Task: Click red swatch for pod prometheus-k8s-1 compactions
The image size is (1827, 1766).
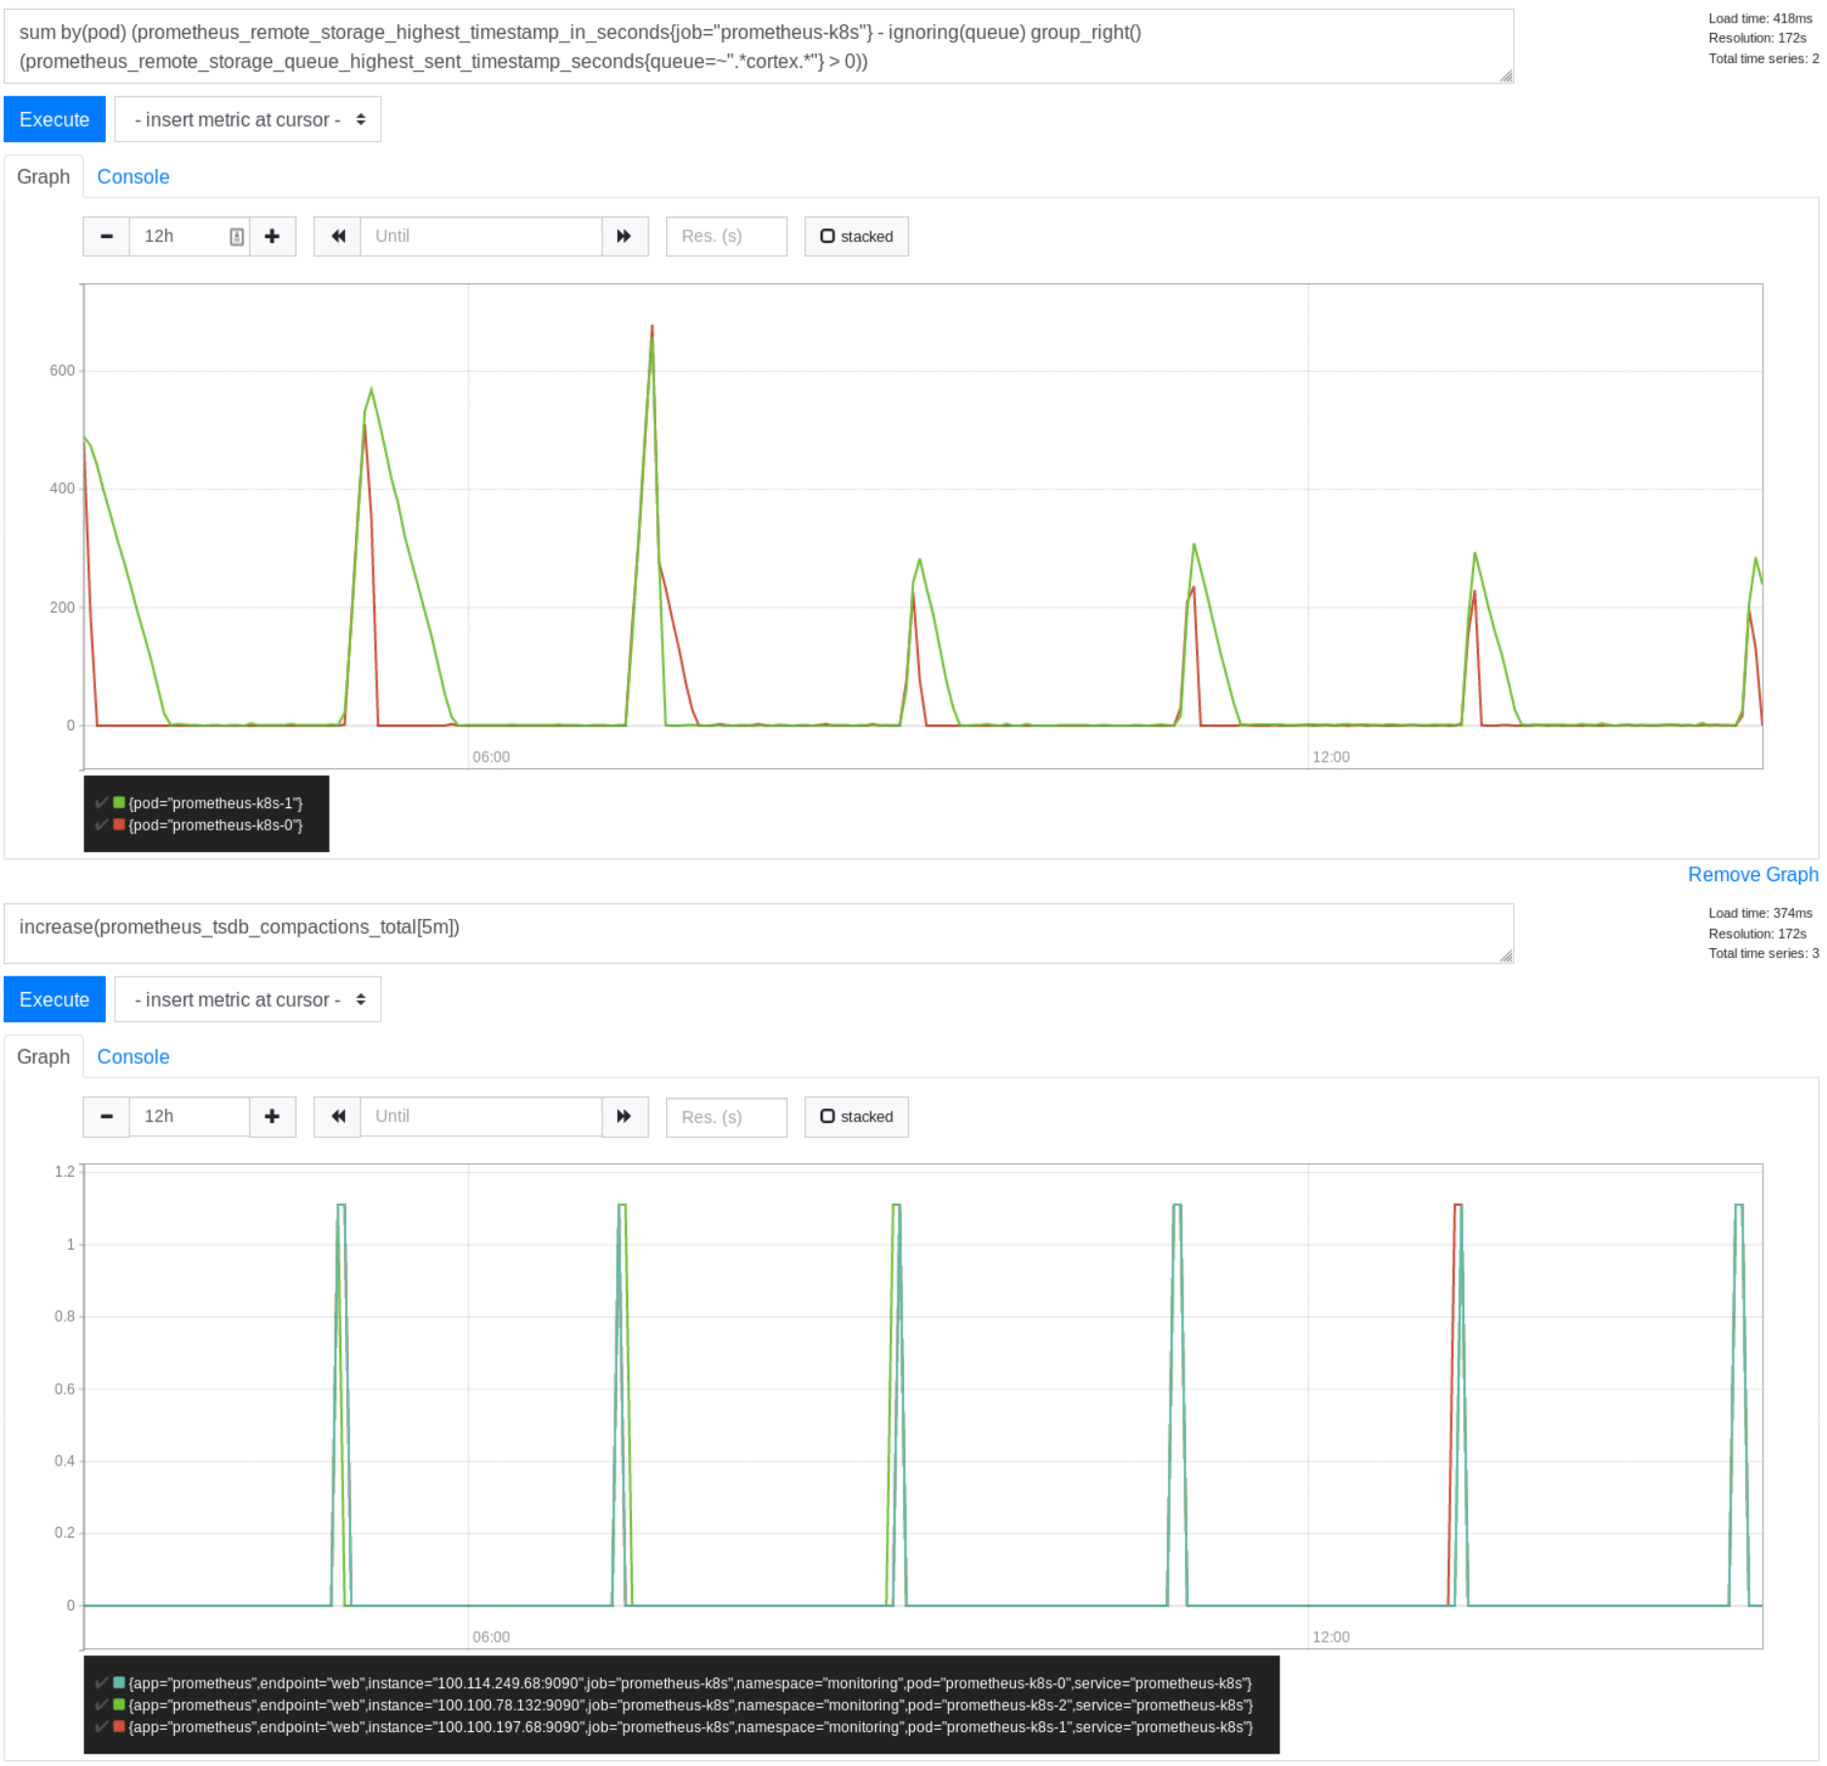Action: [x=119, y=1728]
